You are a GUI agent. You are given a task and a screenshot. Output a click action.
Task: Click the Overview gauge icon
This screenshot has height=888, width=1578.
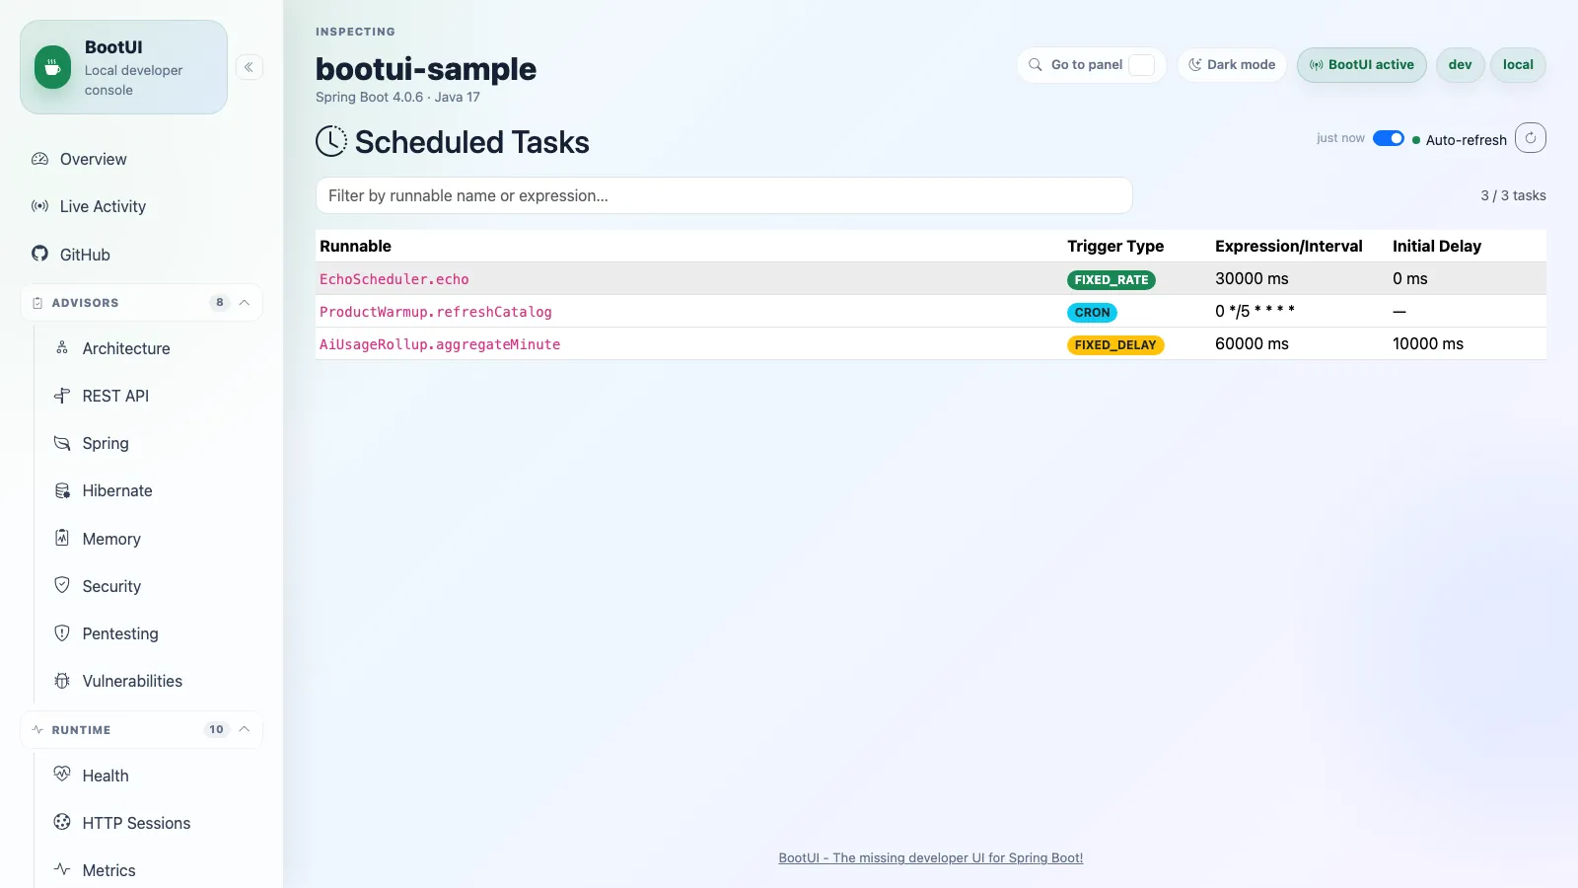click(x=39, y=159)
